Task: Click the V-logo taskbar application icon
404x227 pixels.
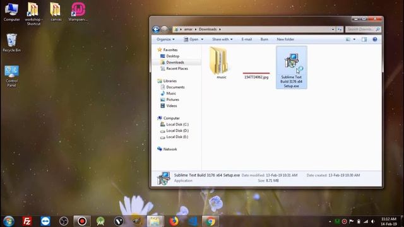Action: point(119,221)
